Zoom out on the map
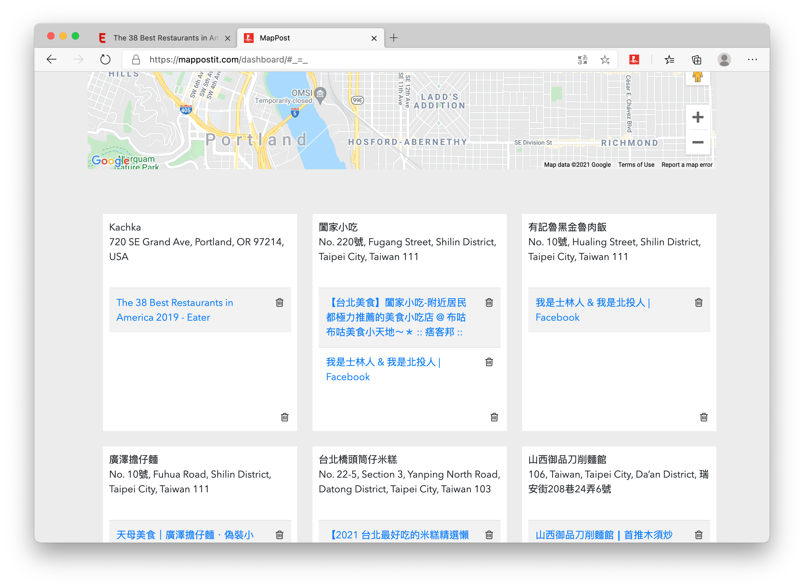Screen dimensions: 804x588 (x=698, y=142)
